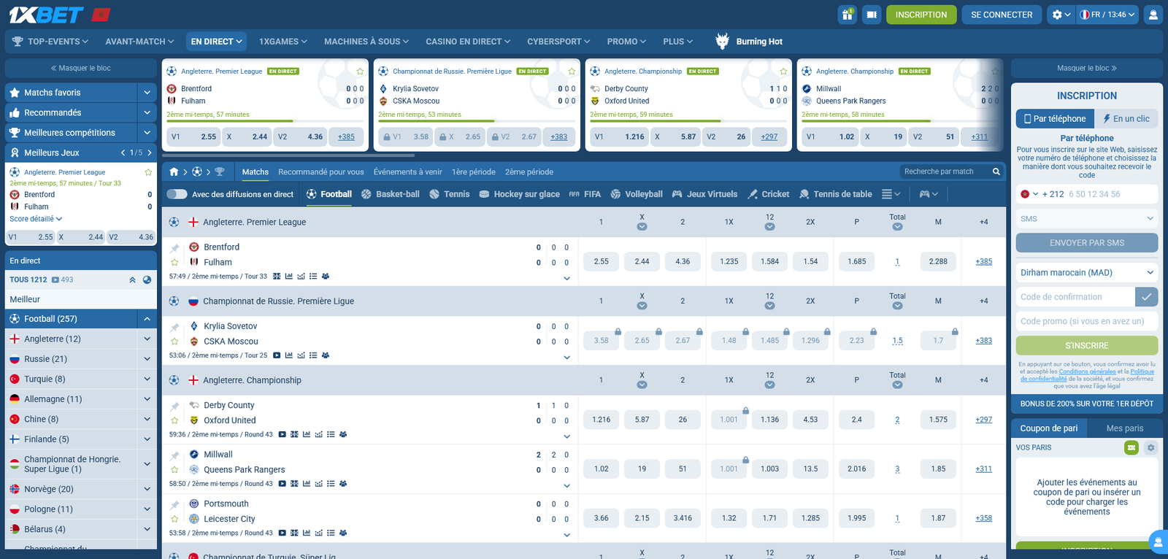Toggle Avec des diffusions en direct switch

click(177, 194)
